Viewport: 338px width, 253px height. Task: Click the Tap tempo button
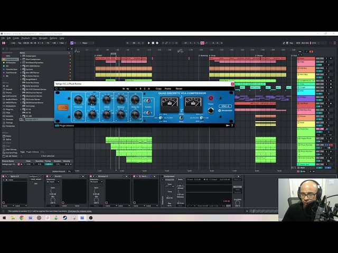point(20,43)
